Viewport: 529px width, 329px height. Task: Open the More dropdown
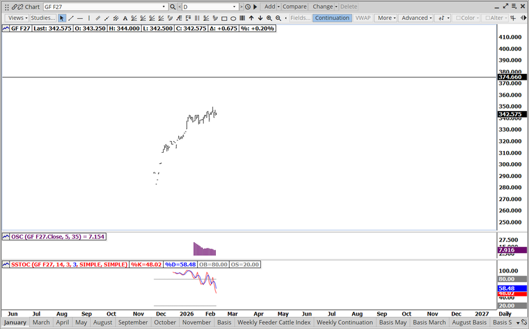(386, 18)
